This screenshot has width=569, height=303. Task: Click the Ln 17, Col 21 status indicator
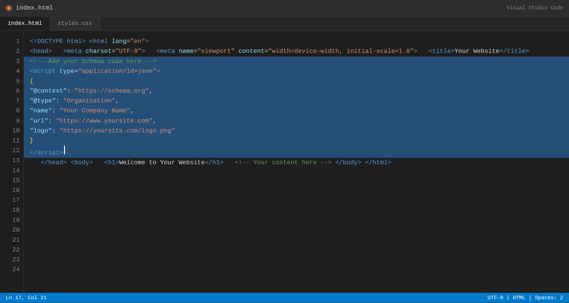pos(26,298)
